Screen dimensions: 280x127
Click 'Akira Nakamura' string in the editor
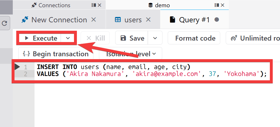[95, 73]
